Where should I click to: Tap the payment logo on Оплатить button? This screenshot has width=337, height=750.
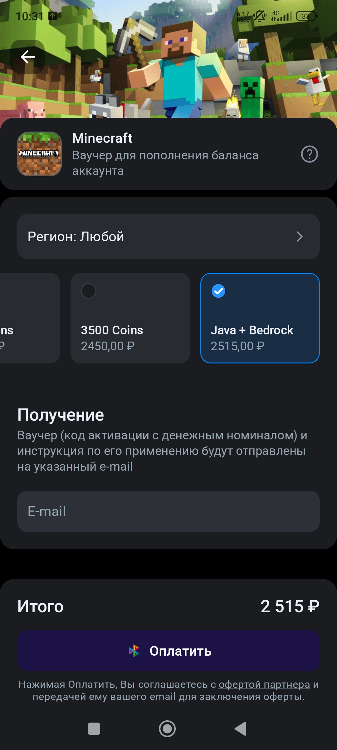point(134,651)
